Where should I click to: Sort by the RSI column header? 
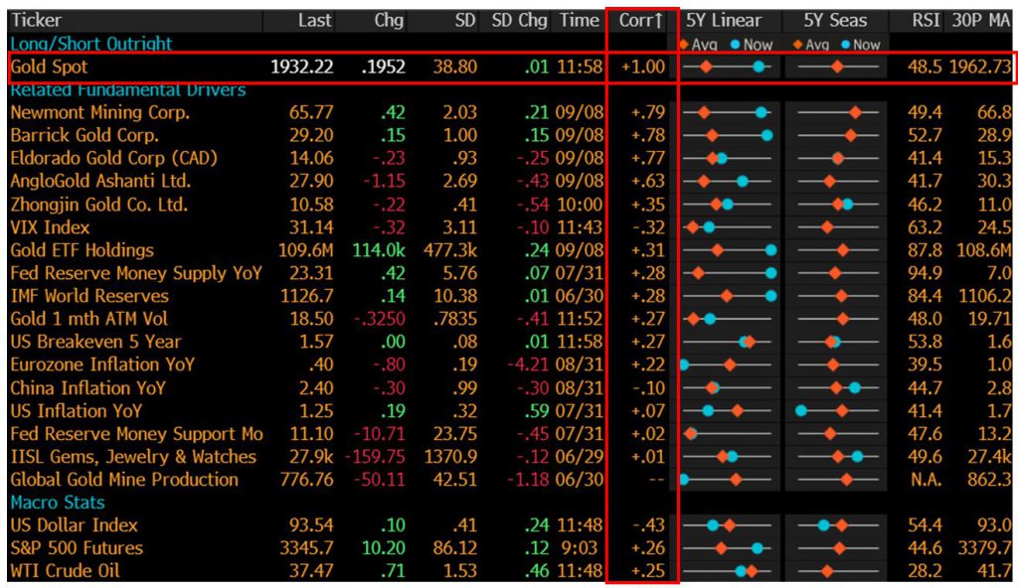pyautogui.click(x=926, y=20)
